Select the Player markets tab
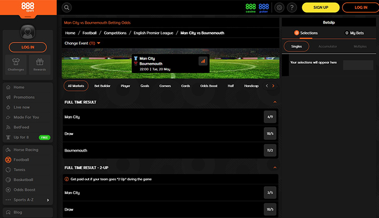Viewport: 379px width, 218px height. coord(125,86)
